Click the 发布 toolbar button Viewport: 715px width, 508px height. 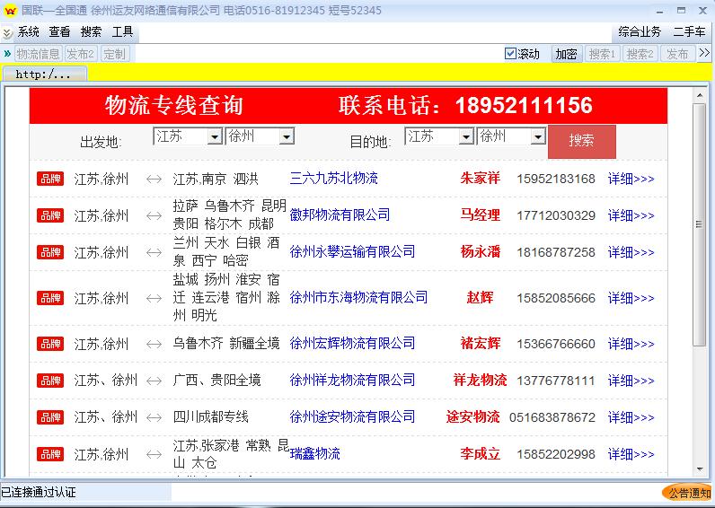click(677, 54)
